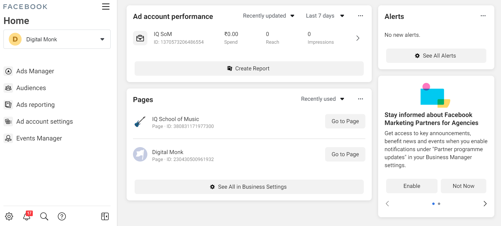Click the Impressions count value
Screen dimensions: 501x226
coord(309,34)
